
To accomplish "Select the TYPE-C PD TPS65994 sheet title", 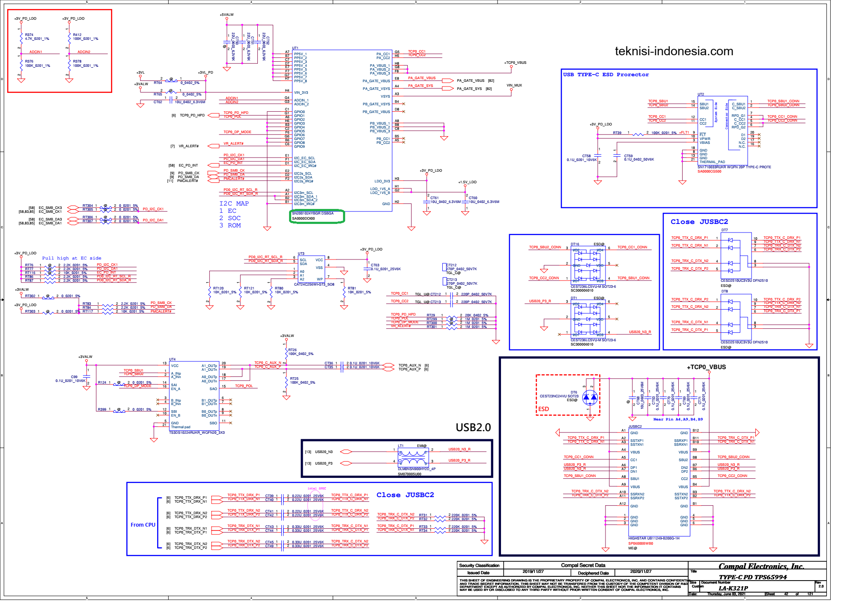I will coord(752,577).
